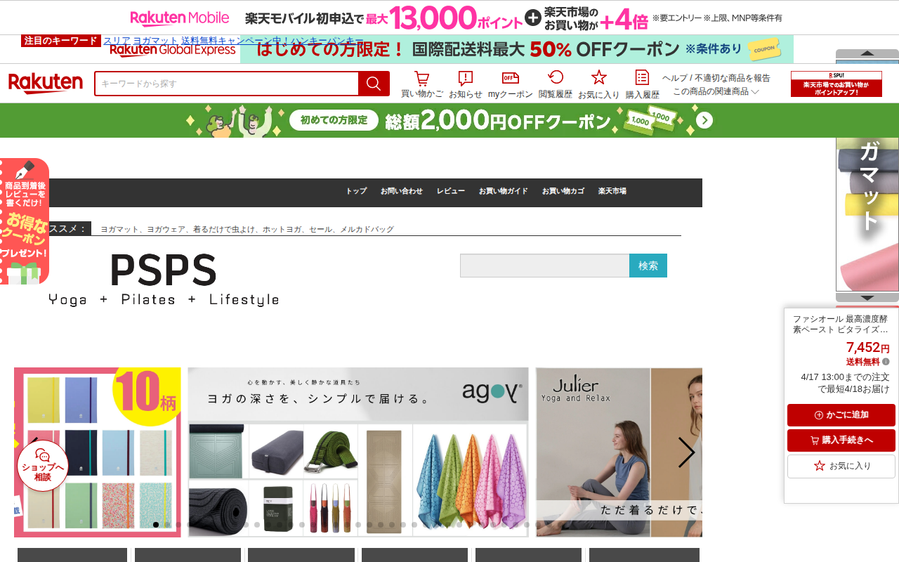The height and width of the screenshot is (562, 899).
Task: Open the 買い物かご shopping cart
Action: (422, 85)
